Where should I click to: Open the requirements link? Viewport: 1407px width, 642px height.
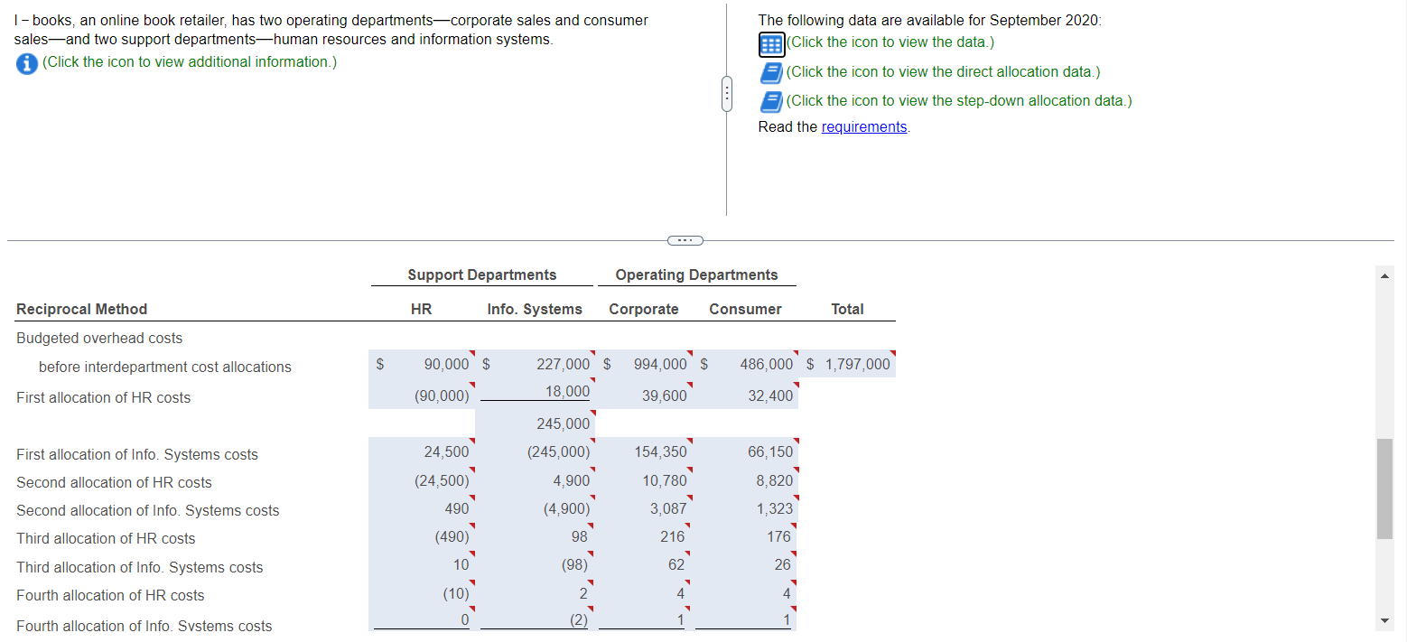click(864, 127)
